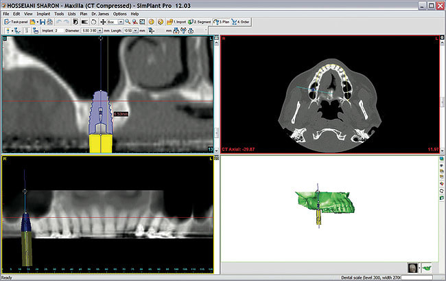Viewport: 446px width, 281px height.
Task: Click the Redo arrow icon
Action: pyautogui.click(x=67, y=22)
